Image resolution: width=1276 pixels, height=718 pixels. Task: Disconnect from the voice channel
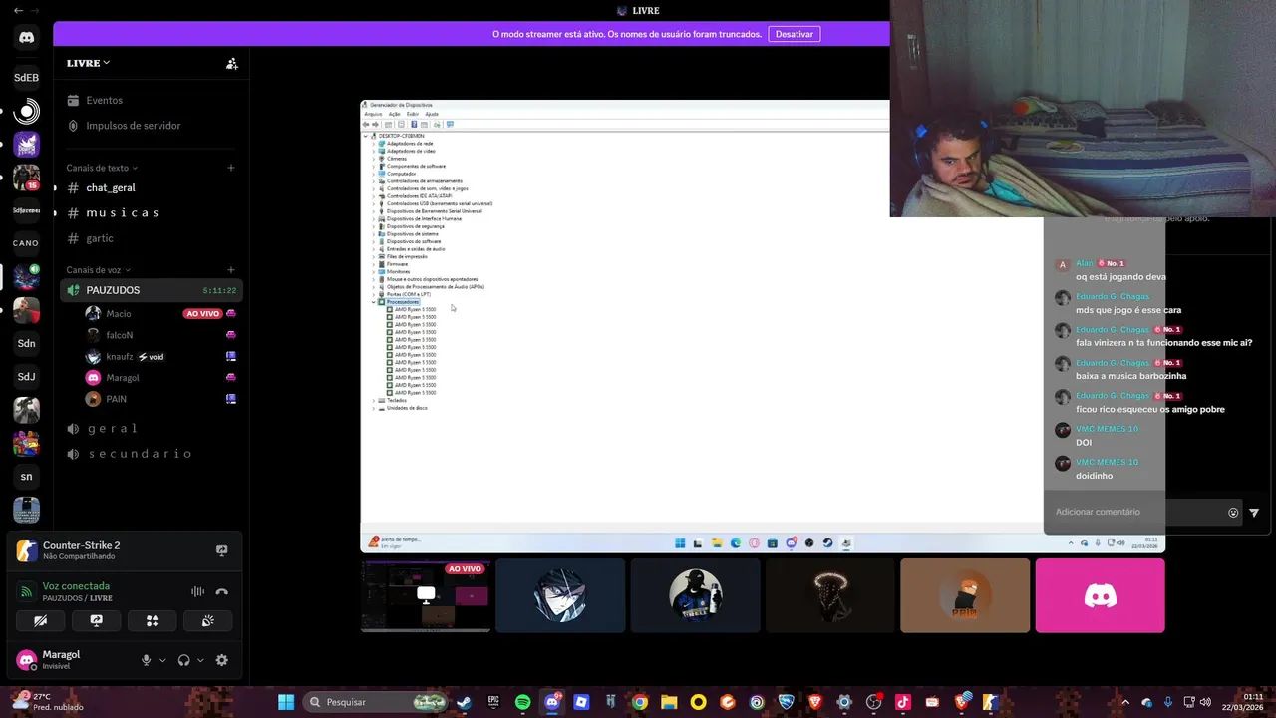221,591
